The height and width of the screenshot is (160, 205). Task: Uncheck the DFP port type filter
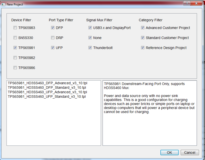coord(53,28)
